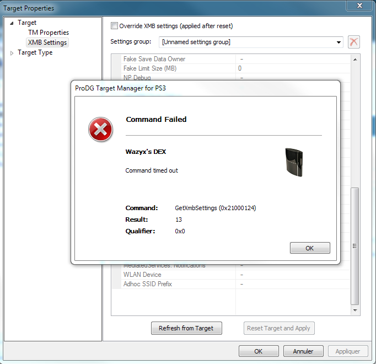The image size is (376, 364).
Task: Click the Qualifier value 0x0
Action: coord(180,231)
